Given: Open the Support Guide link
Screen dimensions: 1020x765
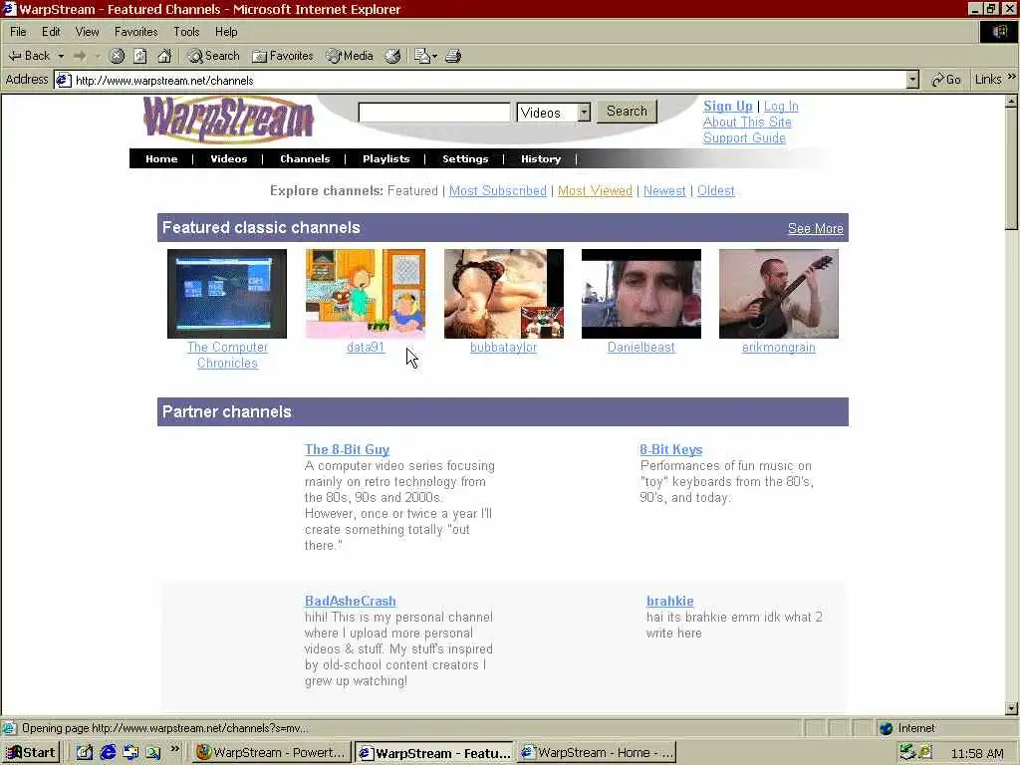Looking at the screenshot, I should coord(744,137).
